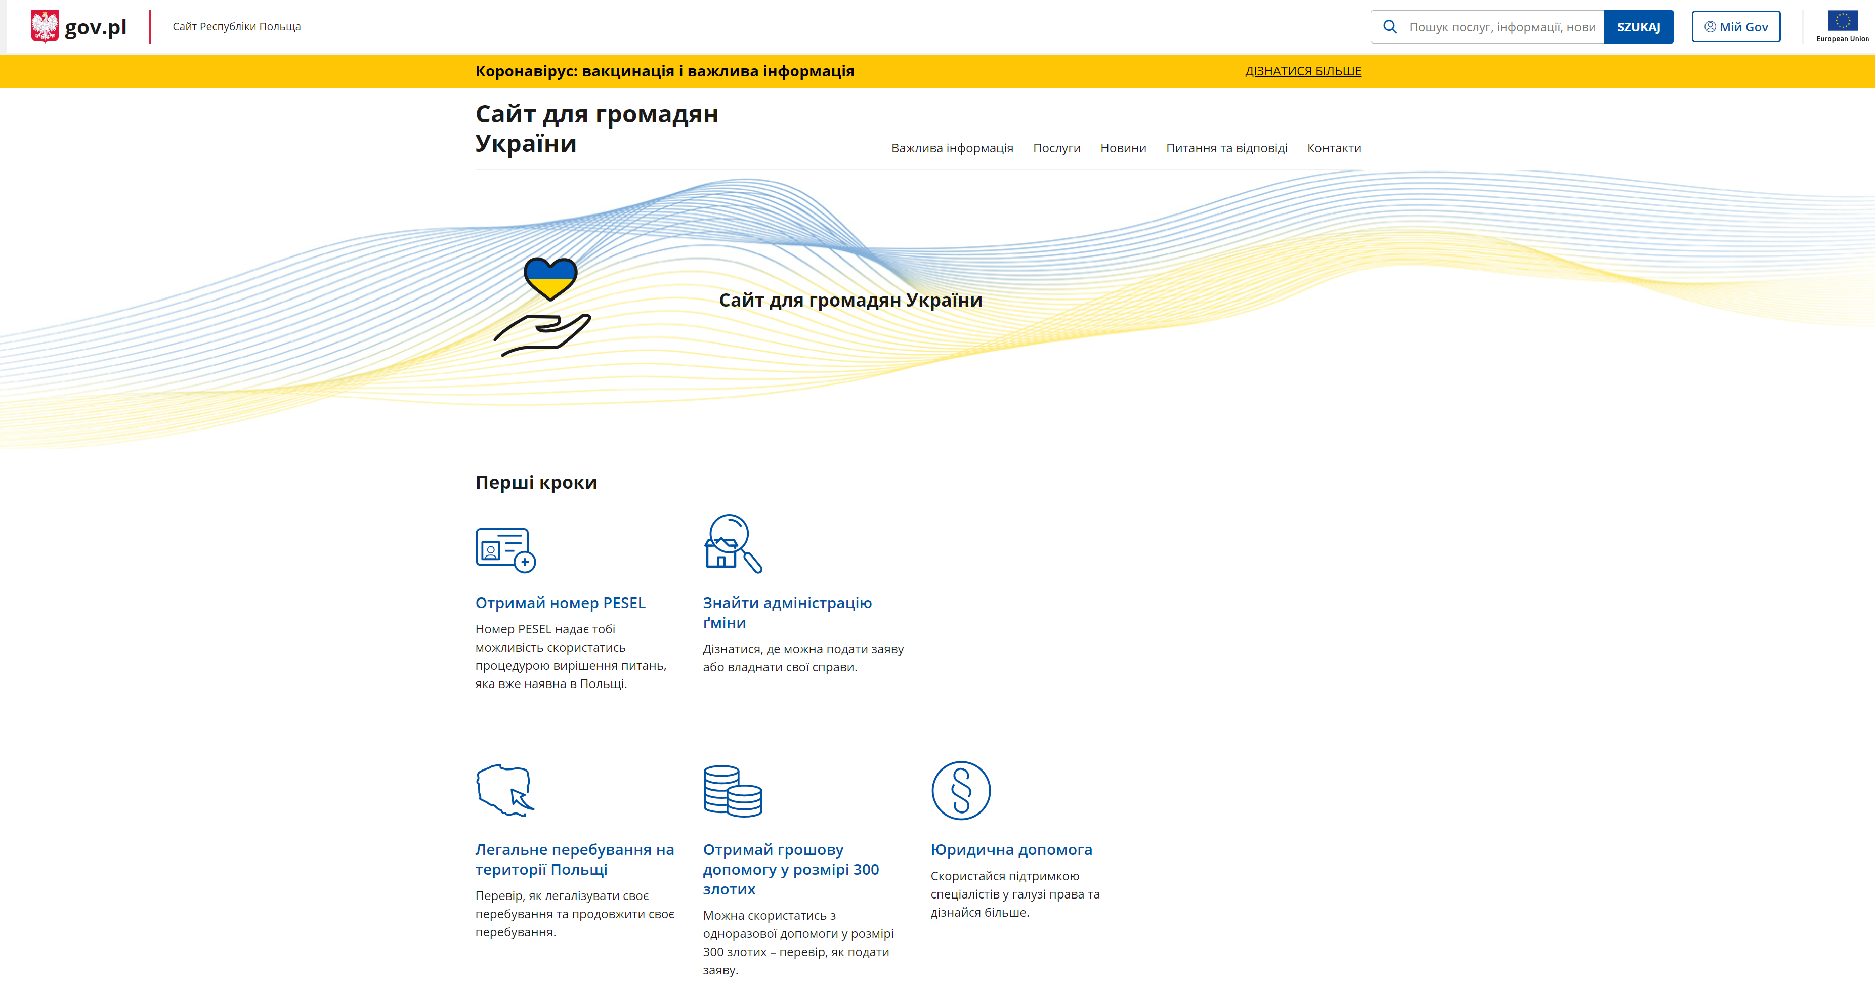This screenshot has width=1875, height=984.
Task: Click the European Union flag icon
Action: click(x=1842, y=20)
